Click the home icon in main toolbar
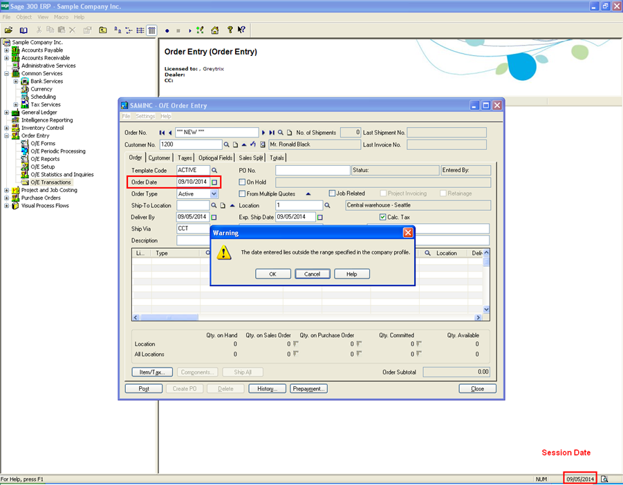This screenshot has width=623, height=485. [215, 30]
